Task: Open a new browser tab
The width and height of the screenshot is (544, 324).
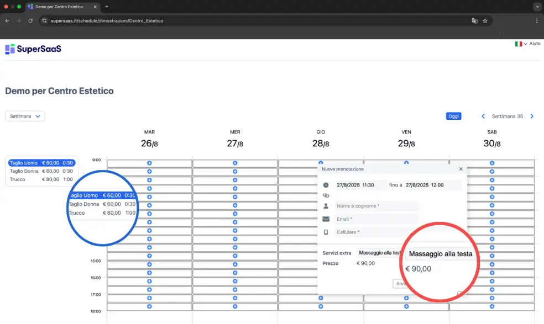Action: (107, 7)
